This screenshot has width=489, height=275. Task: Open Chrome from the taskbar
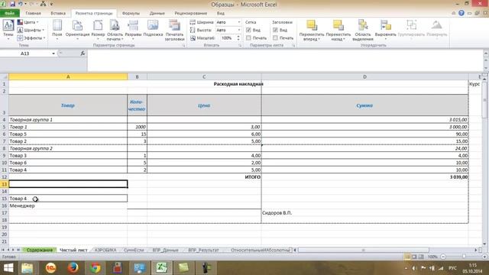click(x=95, y=268)
